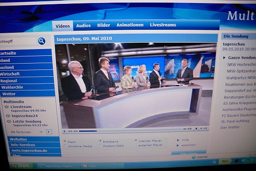The width and height of the screenshot is (256, 171).
Task: Click the video frame in player
Action: click(x=136, y=86)
